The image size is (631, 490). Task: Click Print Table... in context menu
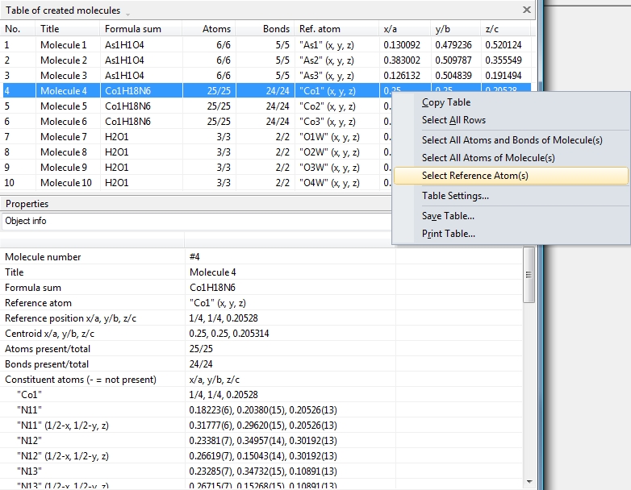(448, 234)
